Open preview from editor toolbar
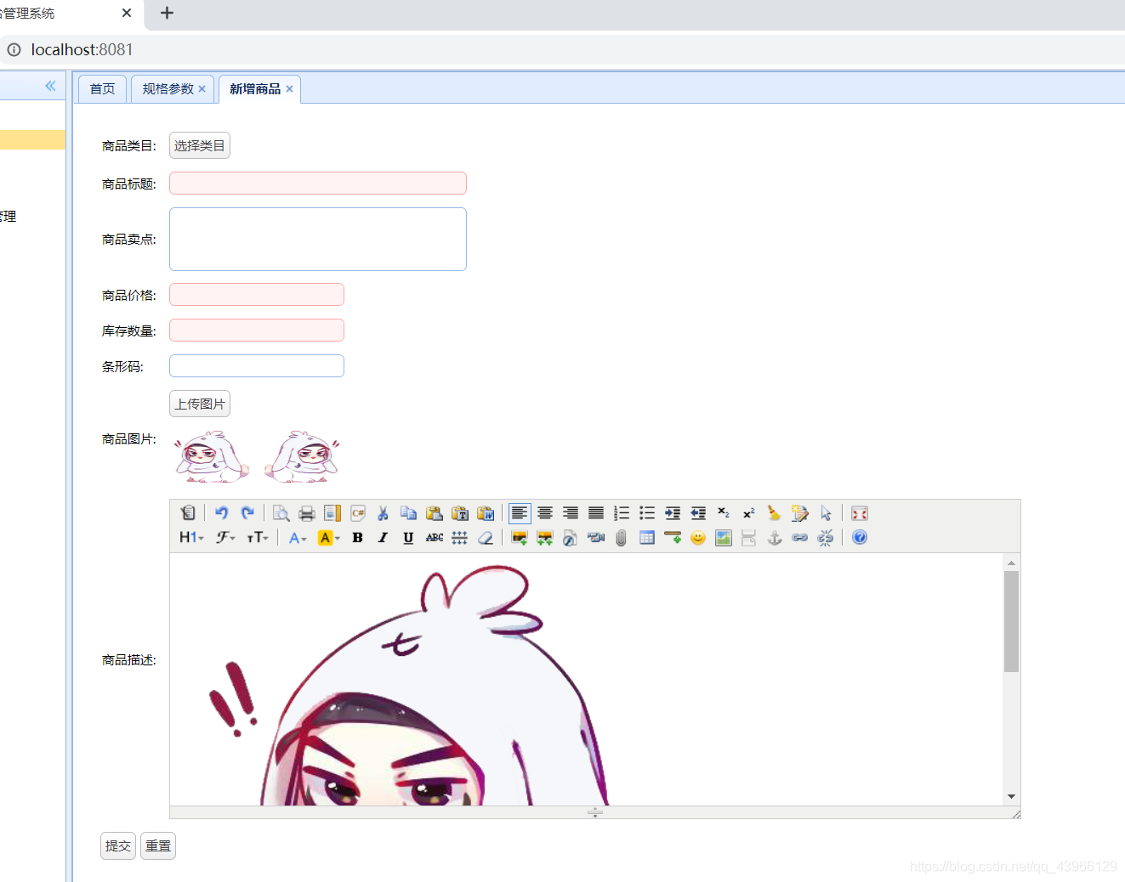The image size is (1125, 882). coord(281,513)
